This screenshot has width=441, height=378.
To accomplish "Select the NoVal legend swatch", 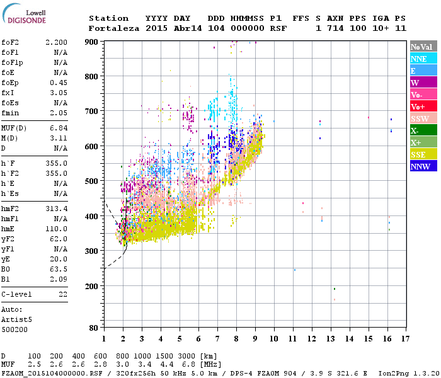I will pyautogui.click(x=423, y=47).
